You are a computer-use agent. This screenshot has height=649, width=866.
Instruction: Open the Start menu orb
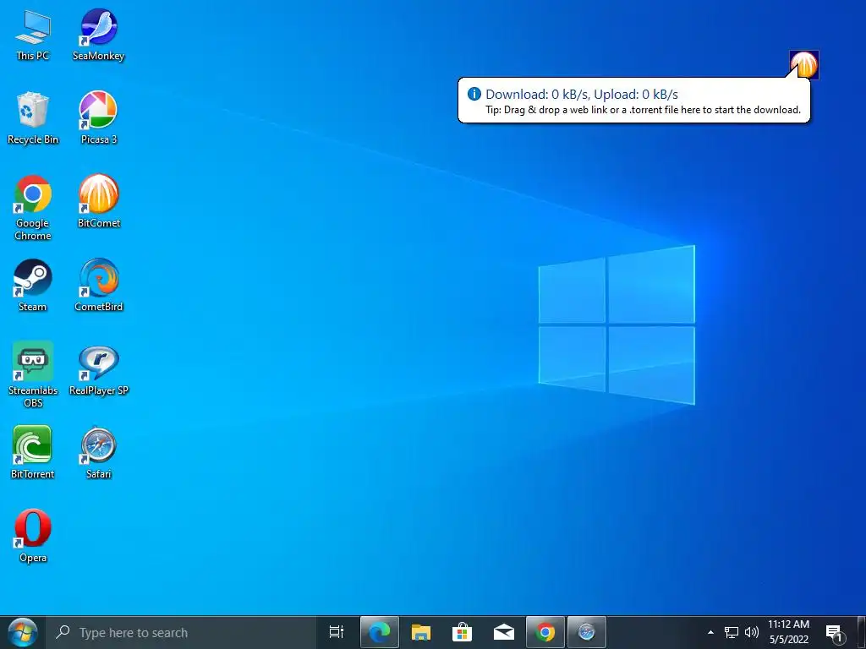(22, 632)
